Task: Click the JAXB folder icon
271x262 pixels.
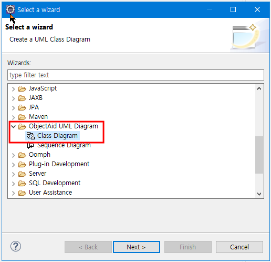Action: (x=22, y=98)
